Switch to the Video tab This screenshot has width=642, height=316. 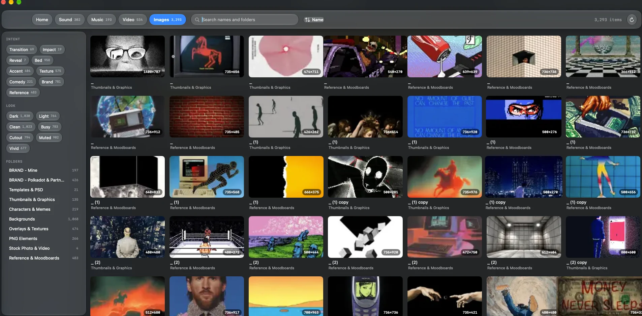(x=132, y=19)
